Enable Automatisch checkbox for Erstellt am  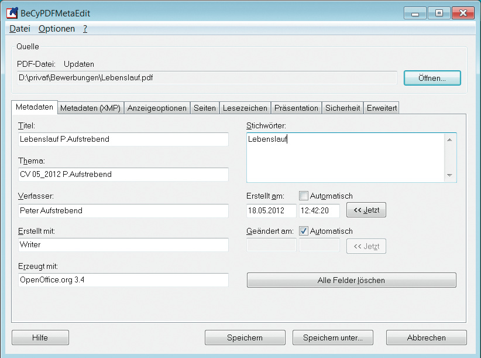pos(303,196)
